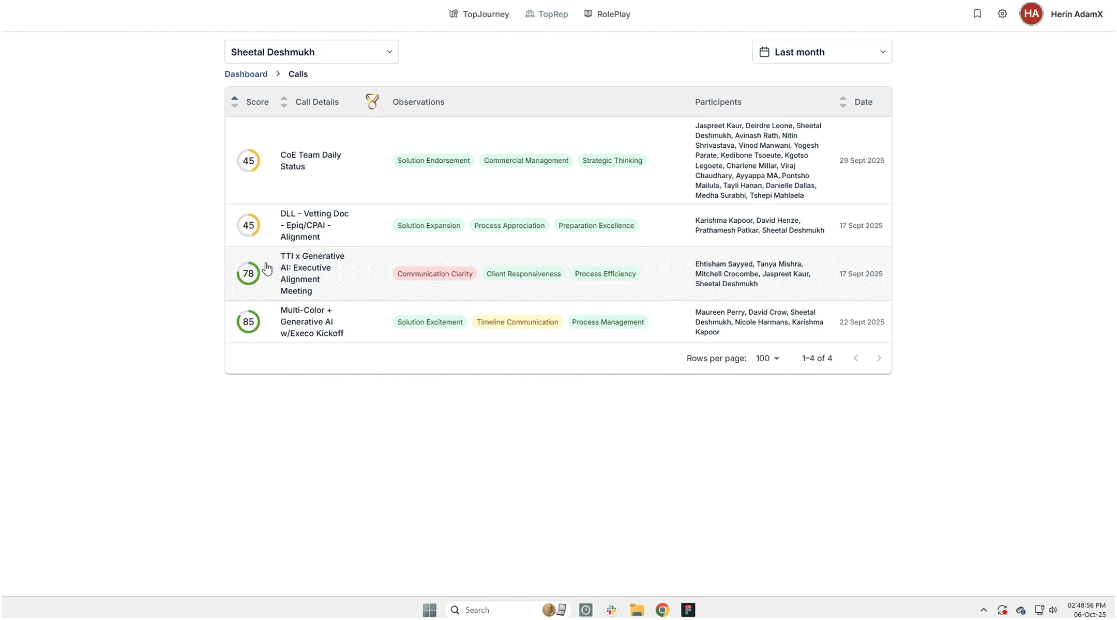
Task: Click the Communication Clarity observation tag
Action: click(x=434, y=274)
